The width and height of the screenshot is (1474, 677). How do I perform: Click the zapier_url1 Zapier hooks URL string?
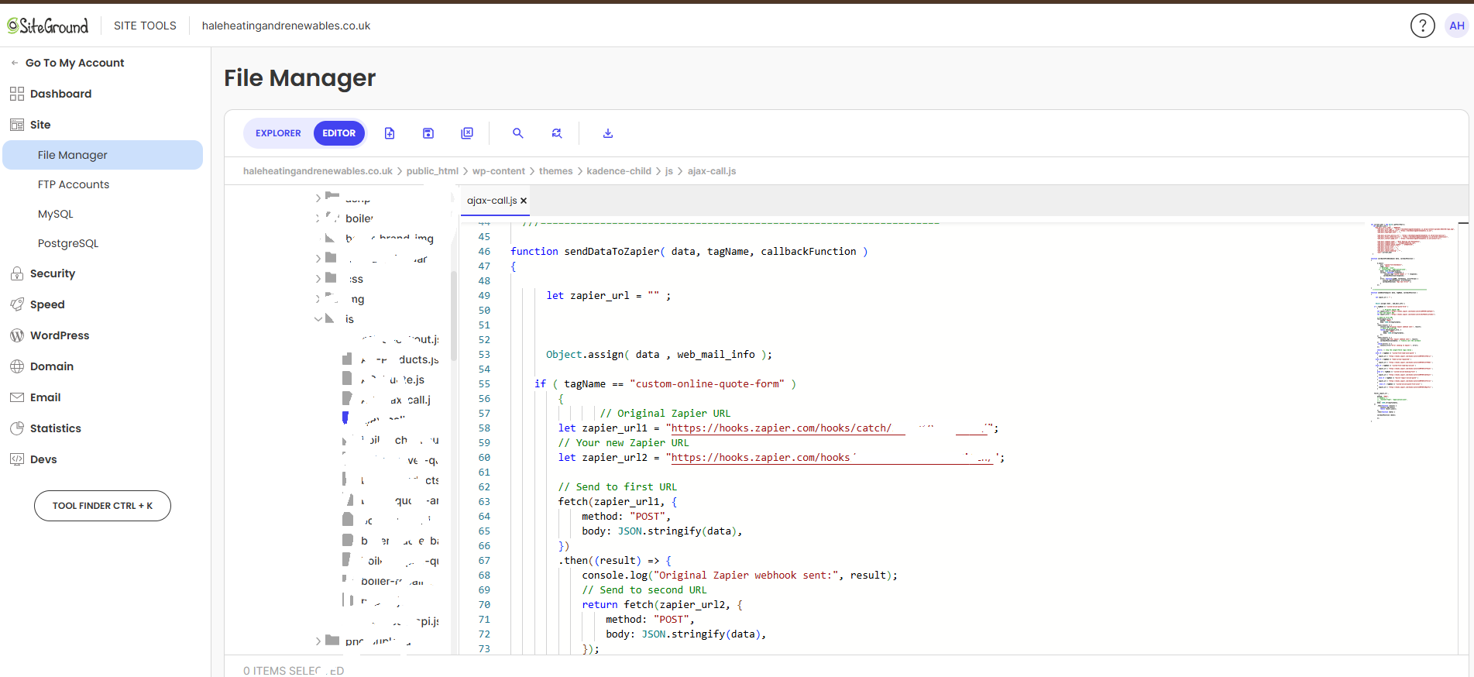[830, 428]
